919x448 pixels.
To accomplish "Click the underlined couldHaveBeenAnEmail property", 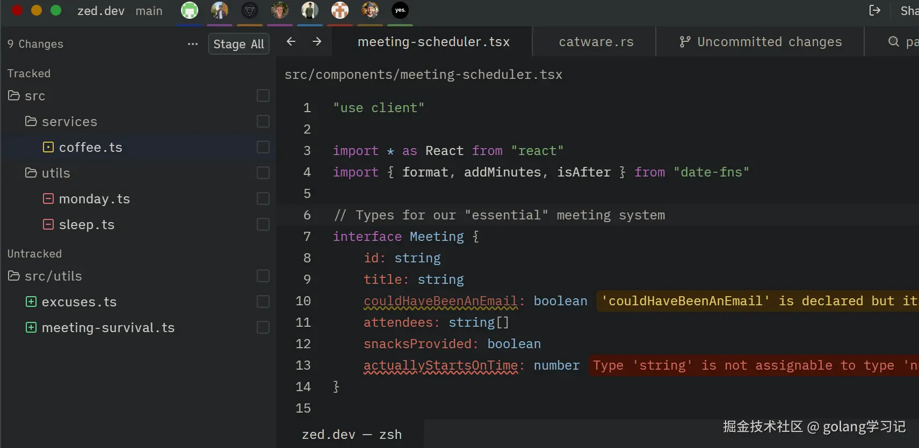I will 440,301.
